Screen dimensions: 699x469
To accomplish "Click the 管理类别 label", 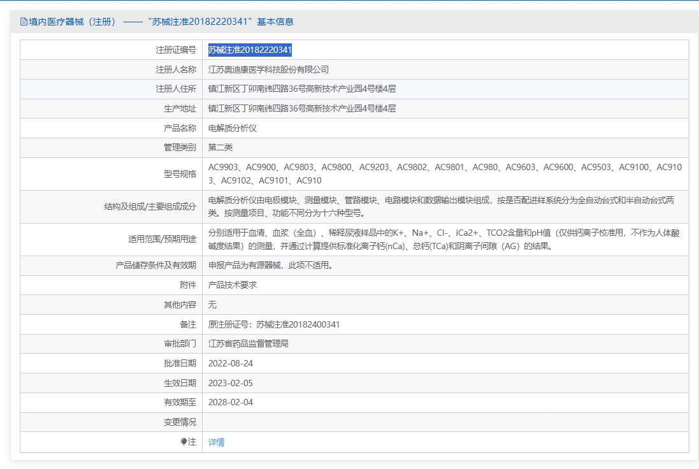I will pos(180,147).
